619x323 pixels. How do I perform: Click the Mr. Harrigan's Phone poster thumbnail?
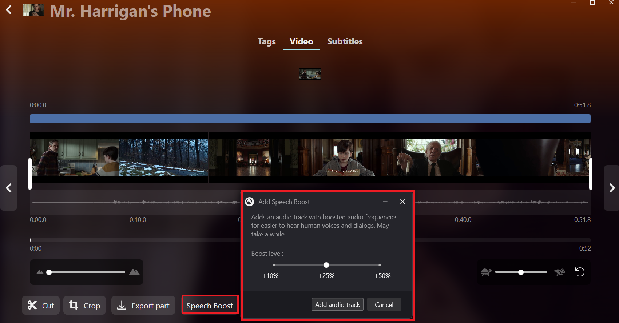(33, 10)
